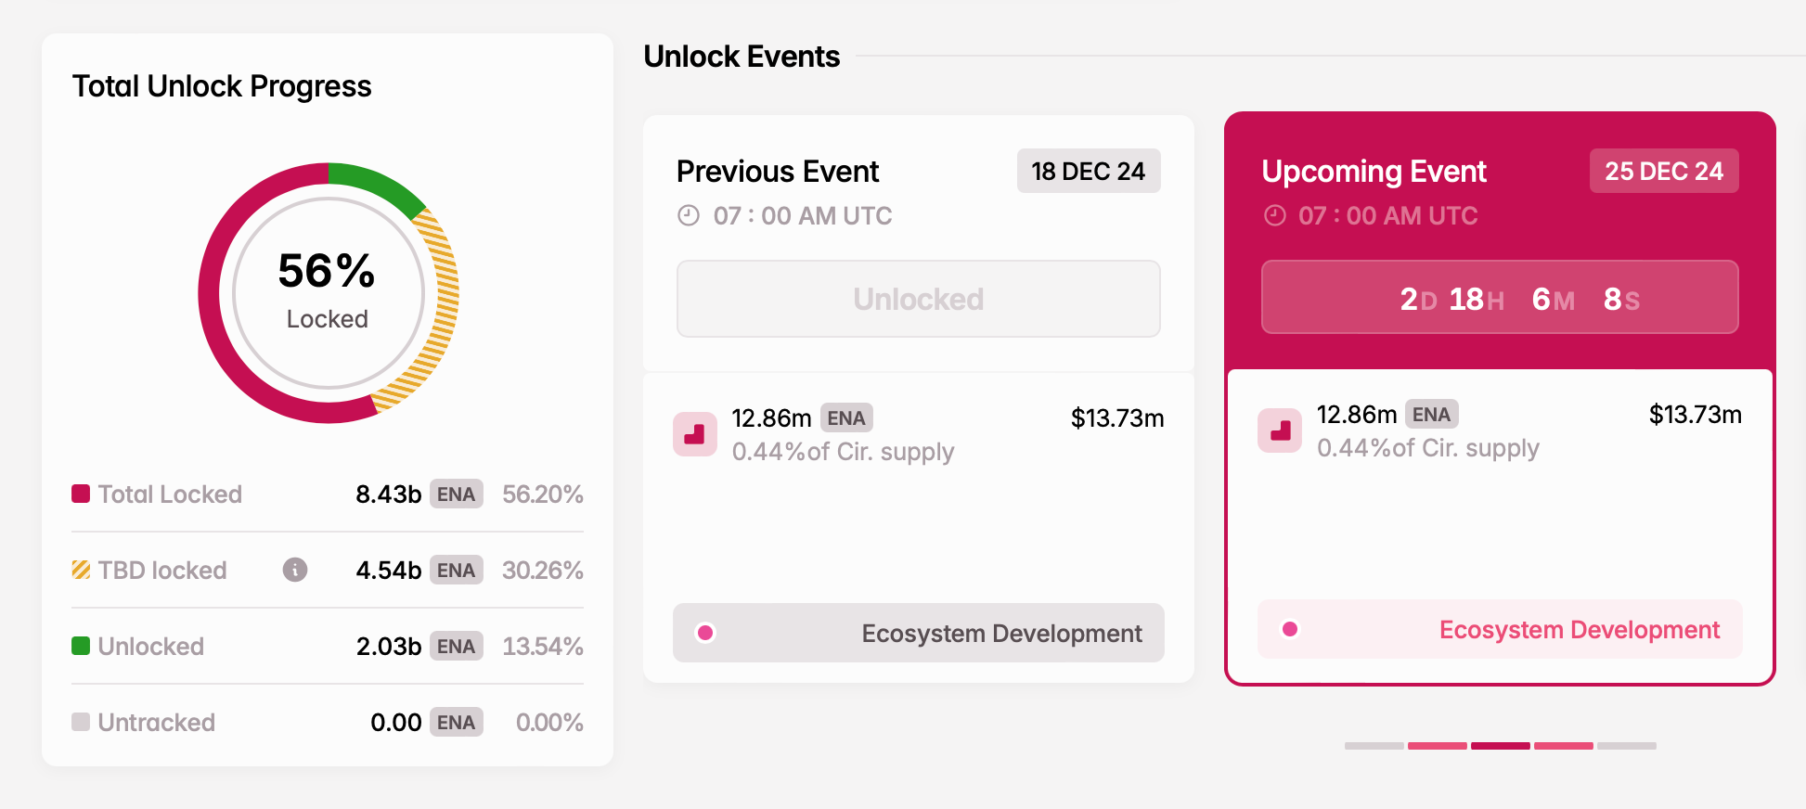Click the 56% Locked donut chart

coord(329,293)
